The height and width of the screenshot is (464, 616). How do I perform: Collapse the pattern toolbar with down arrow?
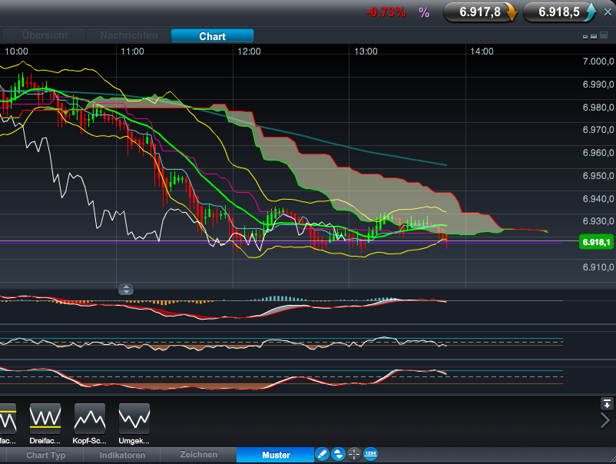tap(607, 403)
